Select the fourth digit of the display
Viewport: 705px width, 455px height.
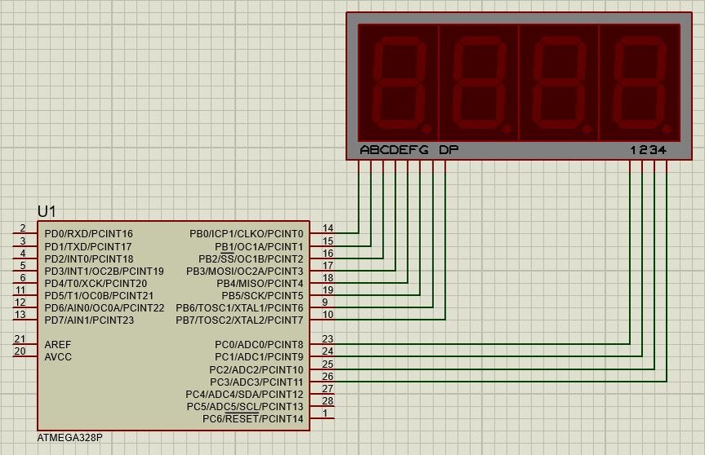tap(640, 82)
